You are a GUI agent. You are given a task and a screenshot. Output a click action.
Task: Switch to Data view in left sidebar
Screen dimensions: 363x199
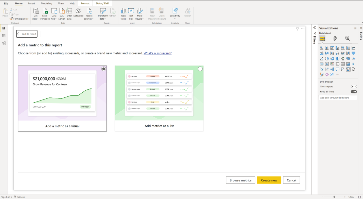coord(4,36)
